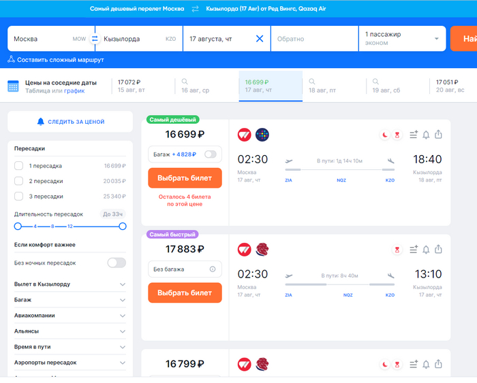Click Выбрать билет for 16 699 ₽ ticket
477x383 pixels.
coord(185,178)
